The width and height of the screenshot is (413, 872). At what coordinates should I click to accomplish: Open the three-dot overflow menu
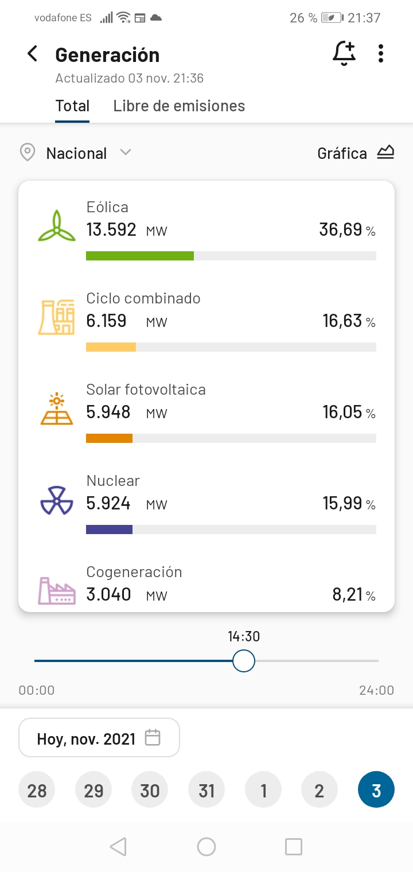381,54
